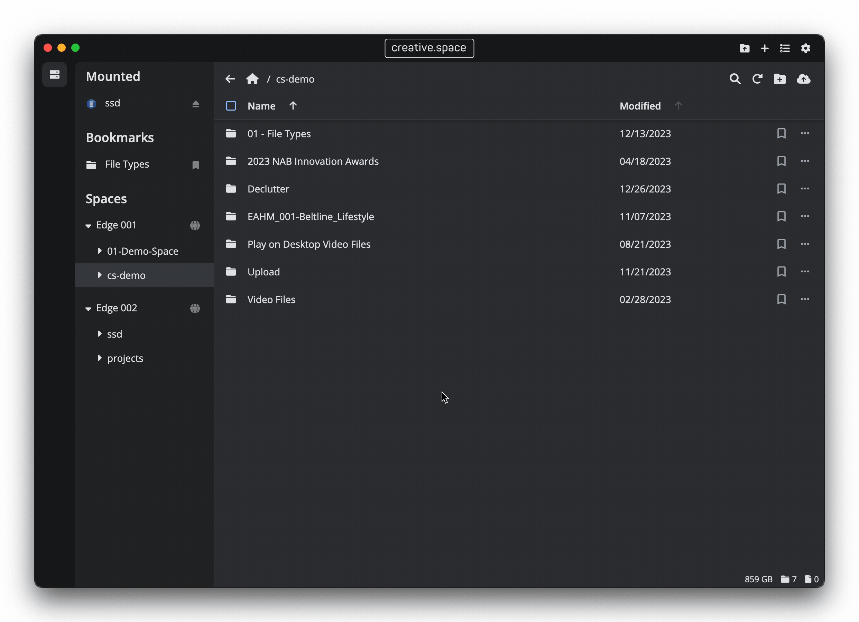The width and height of the screenshot is (859, 622).
Task: Open the 01 - File Types folder
Action: point(279,134)
